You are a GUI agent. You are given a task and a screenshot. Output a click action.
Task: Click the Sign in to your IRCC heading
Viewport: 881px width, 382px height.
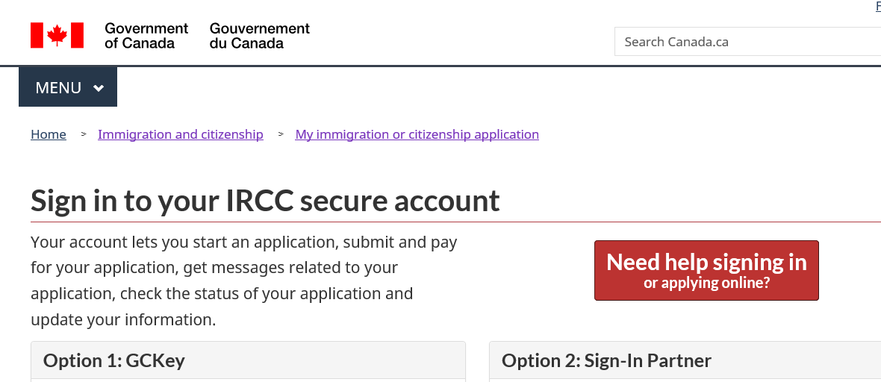coord(265,201)
